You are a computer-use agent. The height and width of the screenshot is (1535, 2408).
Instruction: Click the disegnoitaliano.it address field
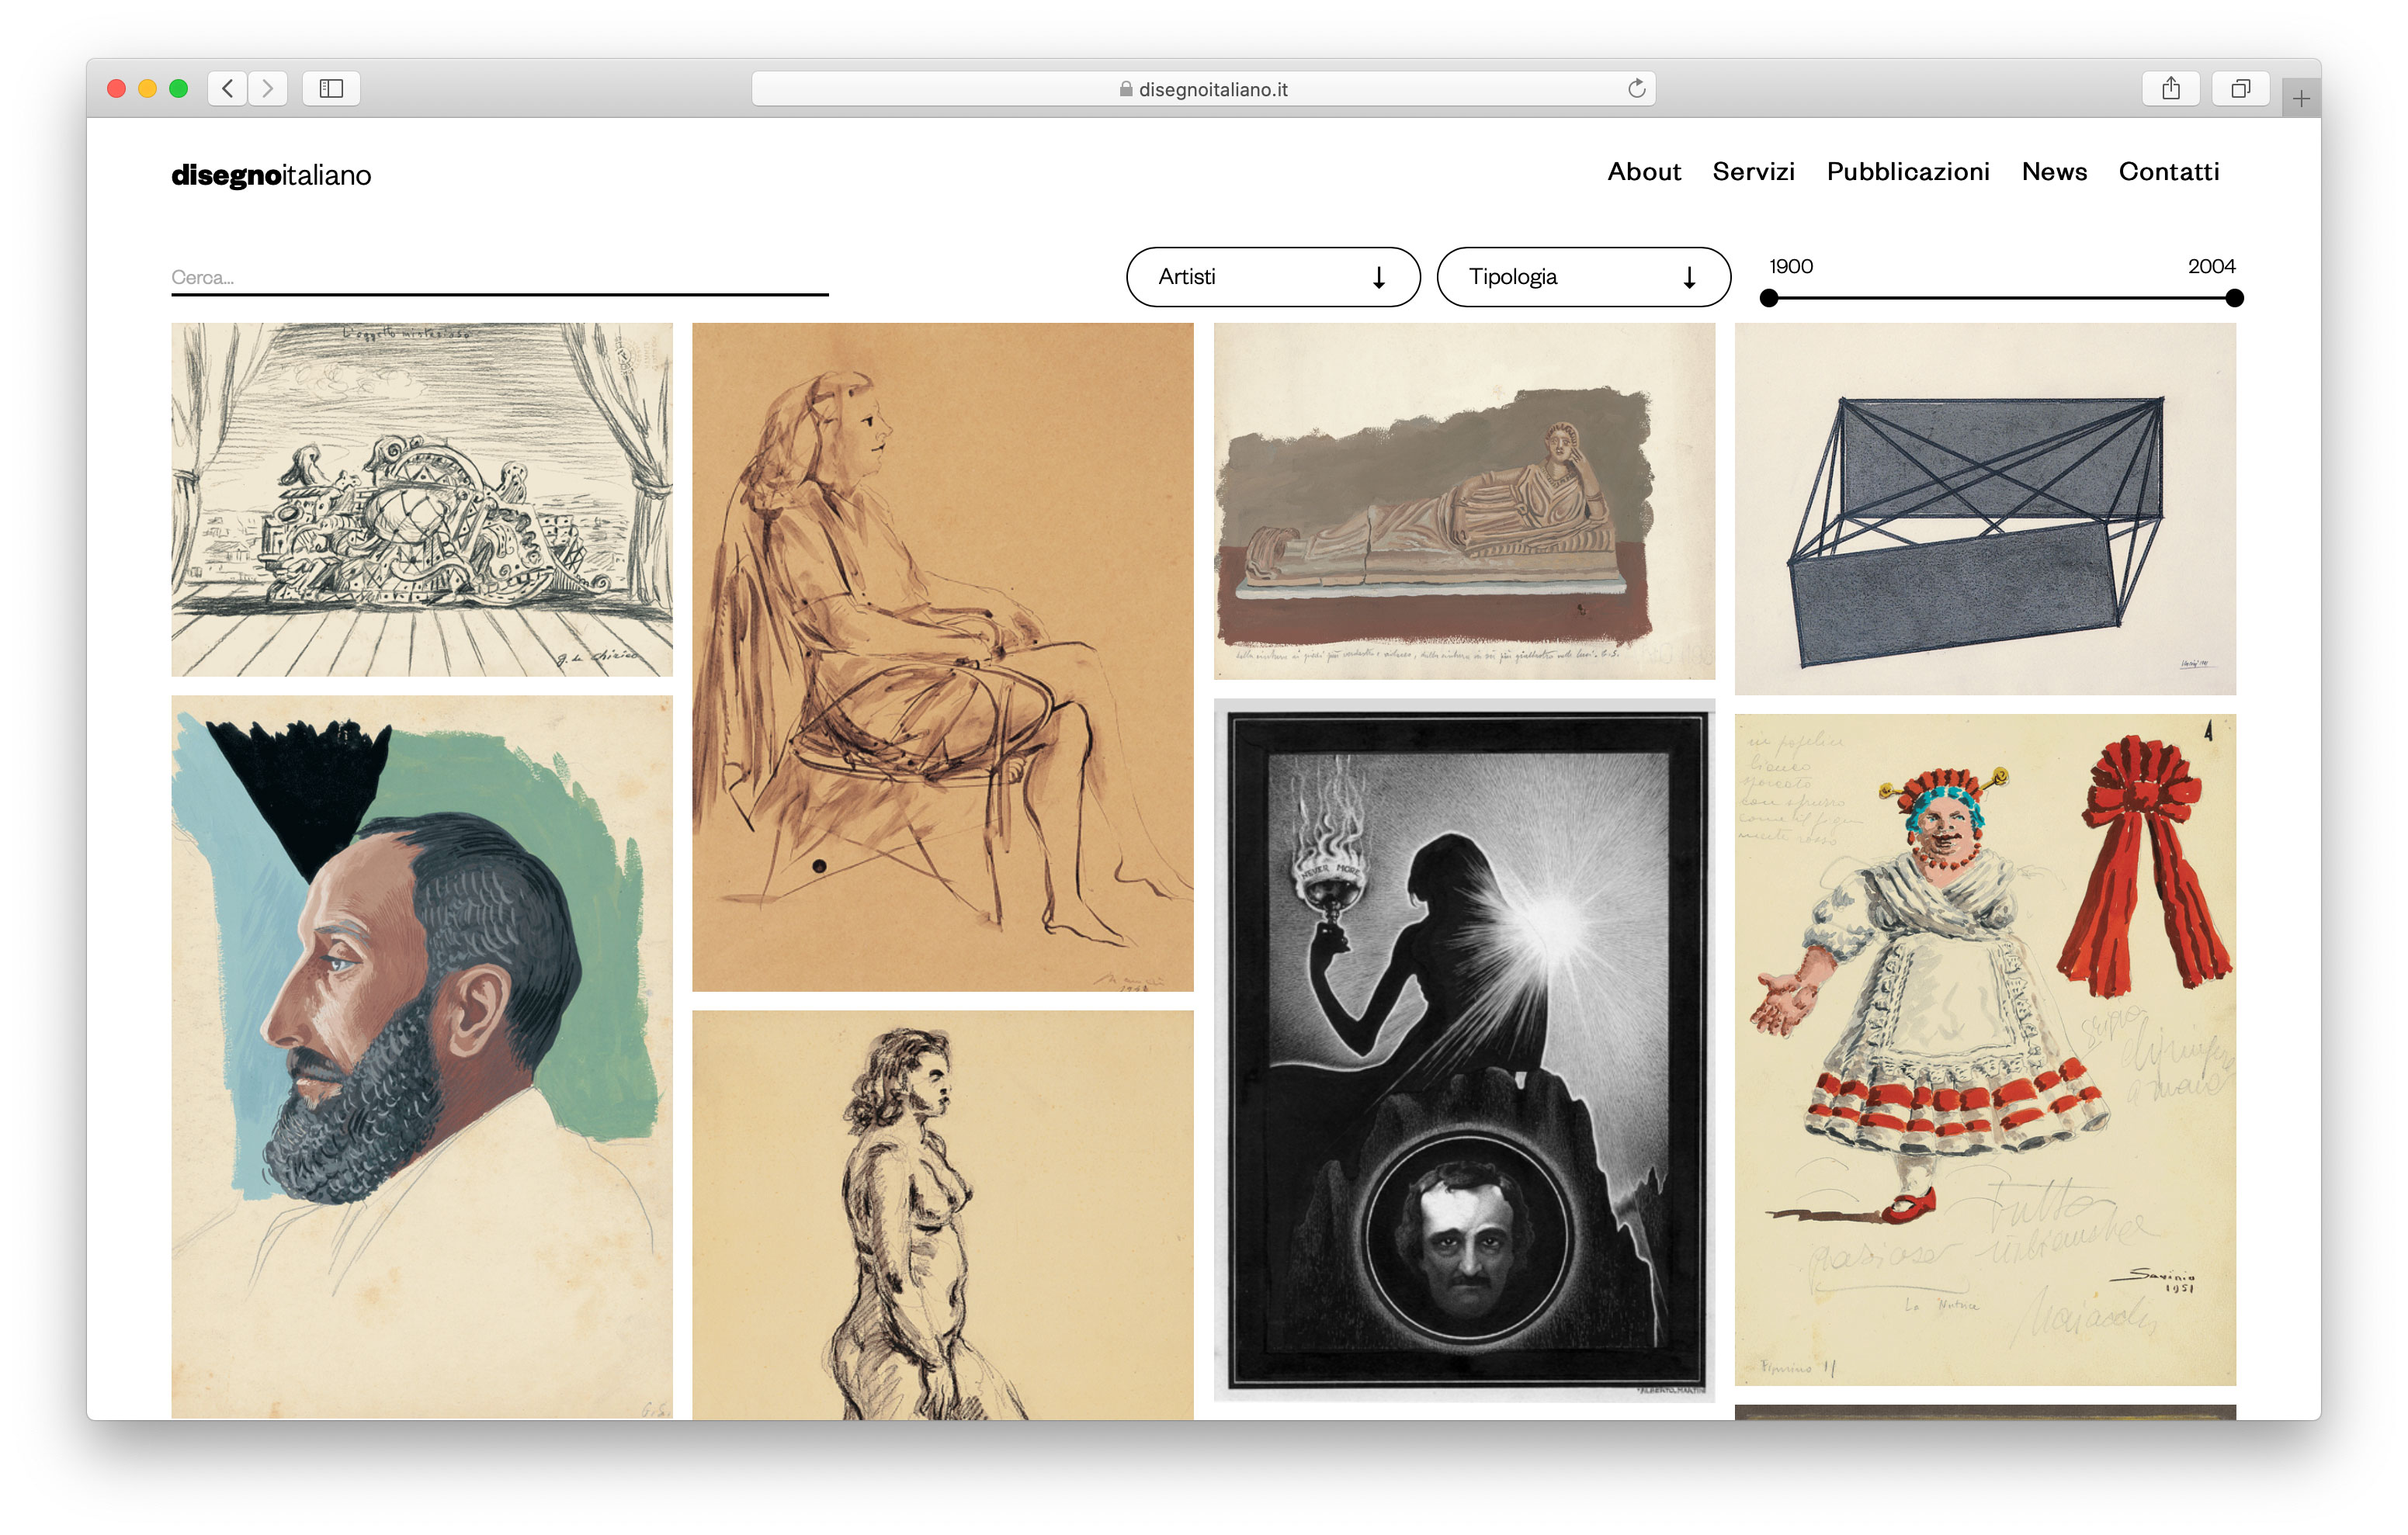pos(1203,88)
